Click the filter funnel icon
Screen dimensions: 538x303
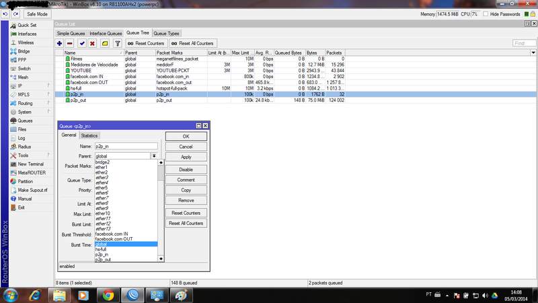(x=117, y=43)
